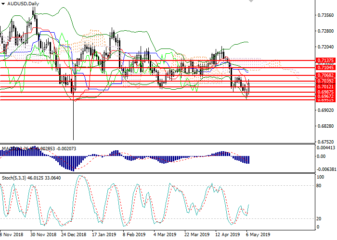
Task: Click the 0.71045 red price level label
Action: coord(325,68)
